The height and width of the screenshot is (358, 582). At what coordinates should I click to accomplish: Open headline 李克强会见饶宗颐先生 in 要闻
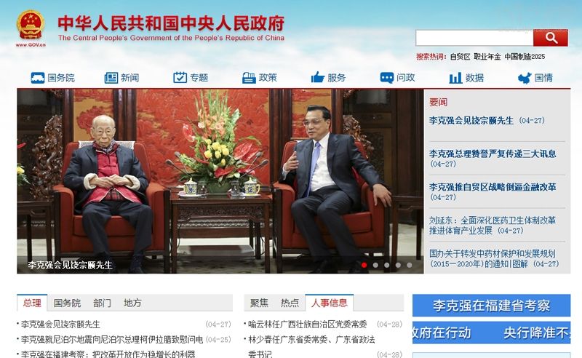point(471,120)
